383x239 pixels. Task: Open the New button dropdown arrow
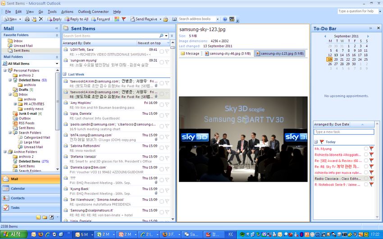20,19
